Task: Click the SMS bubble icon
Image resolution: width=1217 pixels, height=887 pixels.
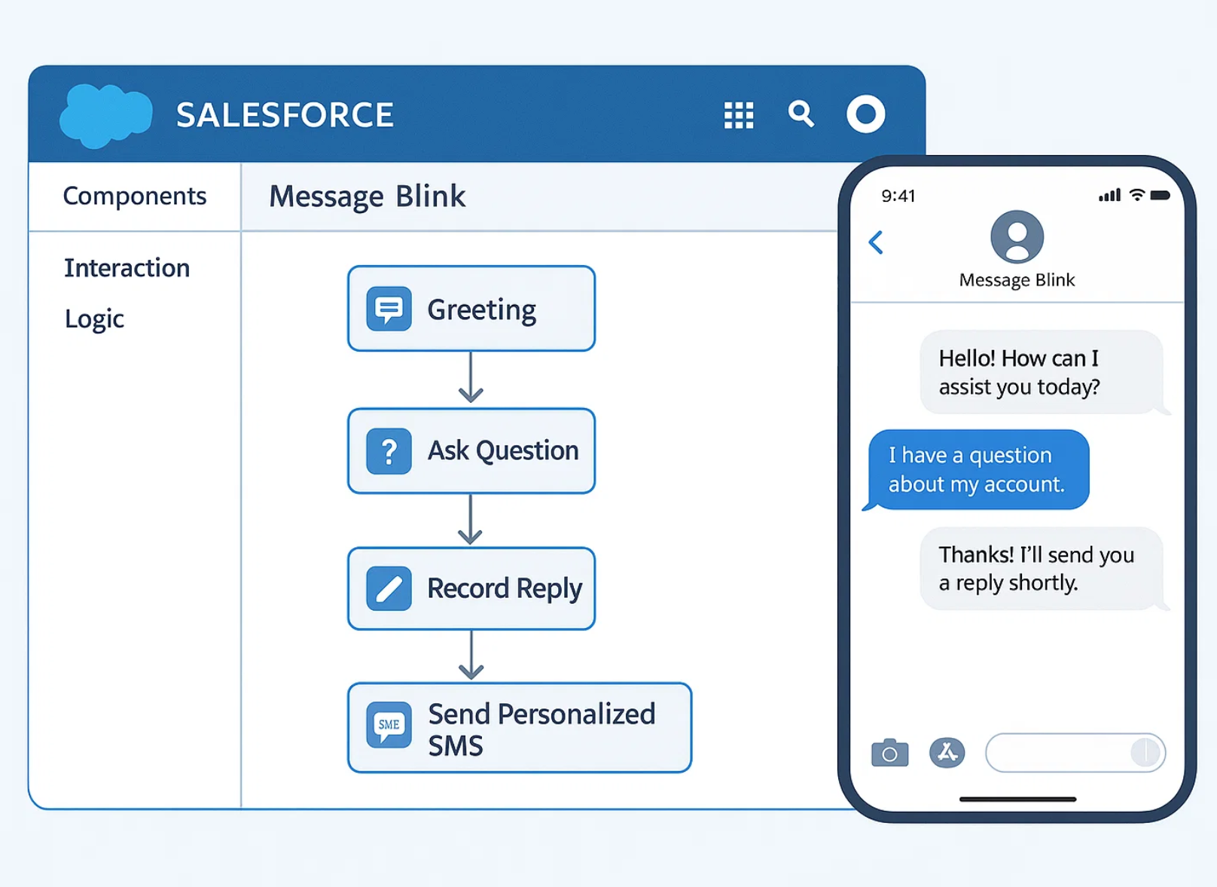Action: 389,725
